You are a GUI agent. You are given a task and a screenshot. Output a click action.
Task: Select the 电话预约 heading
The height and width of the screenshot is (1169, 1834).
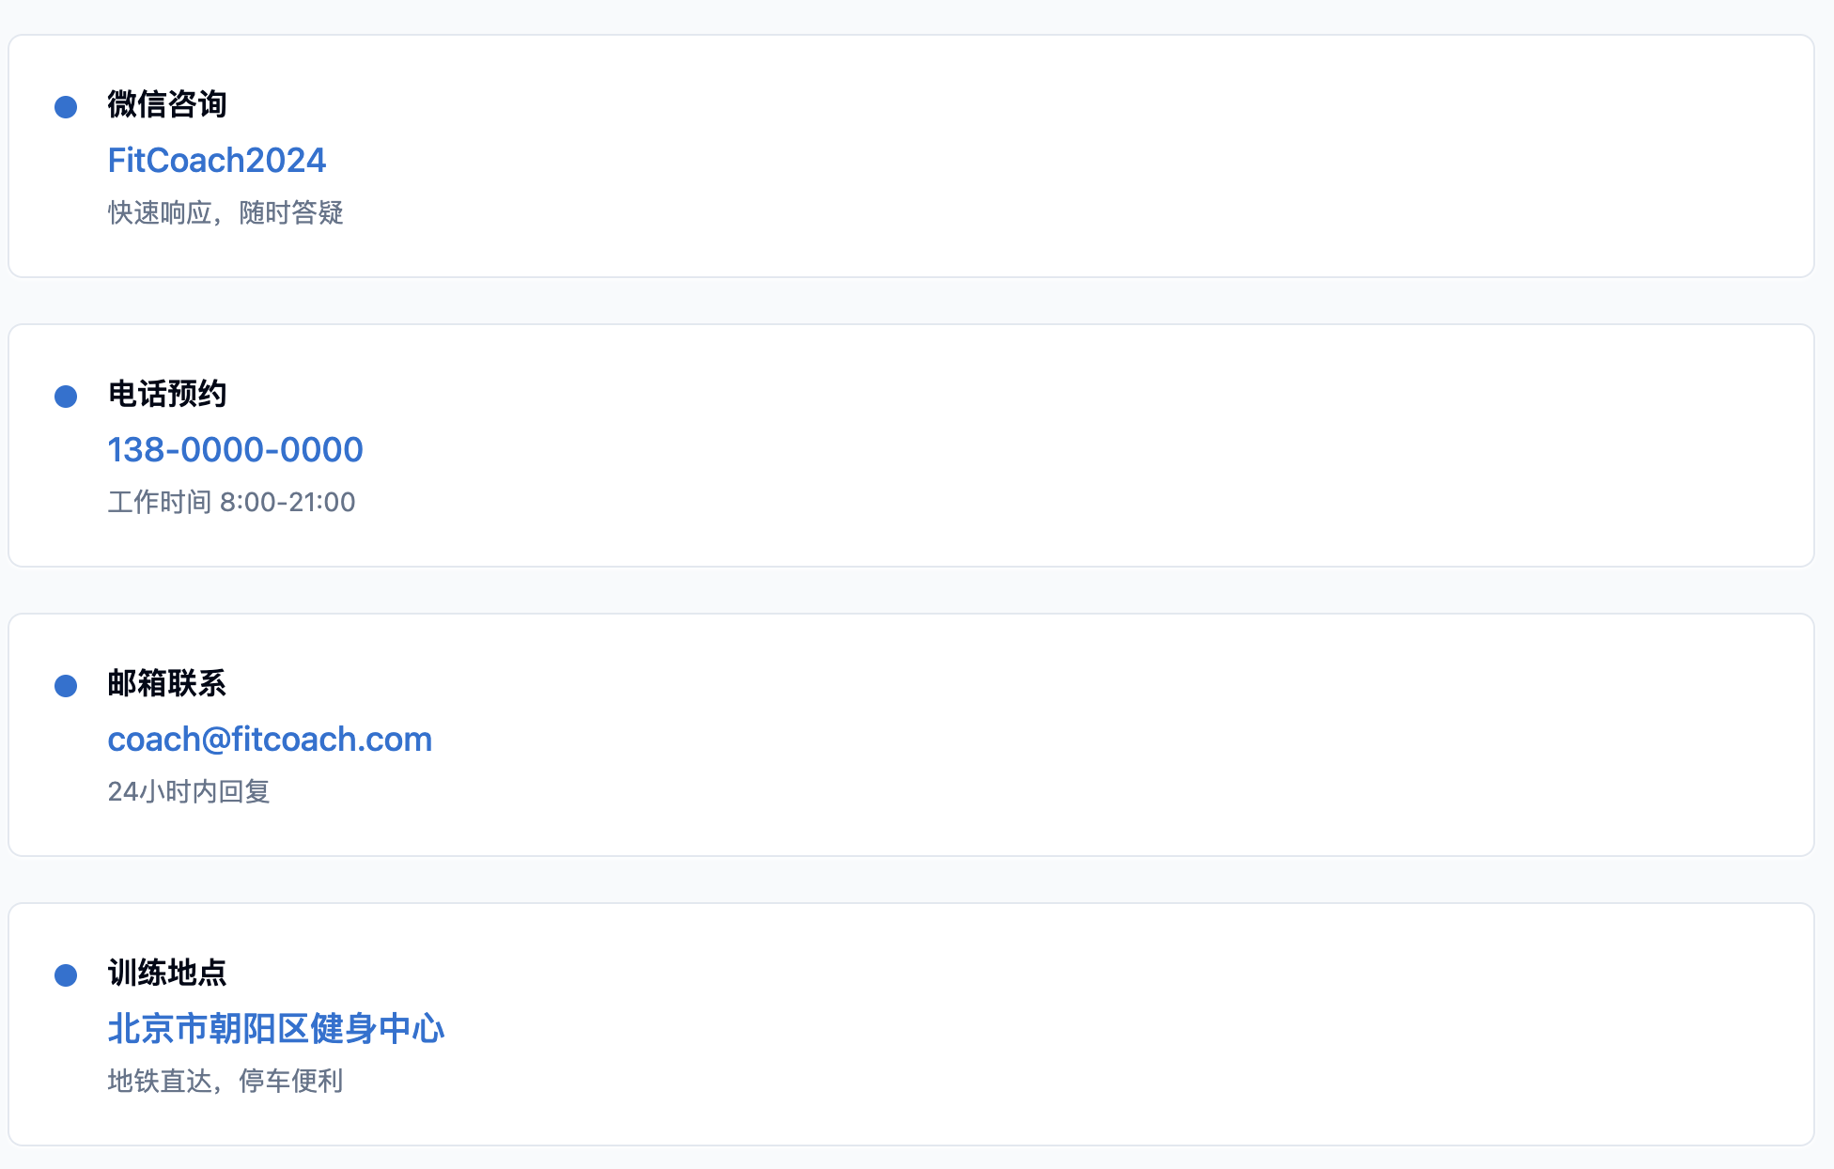(167, 394)
